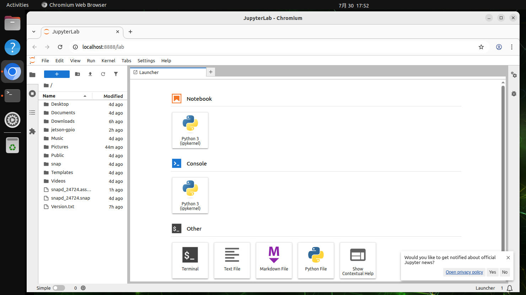Launch a Python 3 Console
526x295 pixels.
(x=190, y=195)
